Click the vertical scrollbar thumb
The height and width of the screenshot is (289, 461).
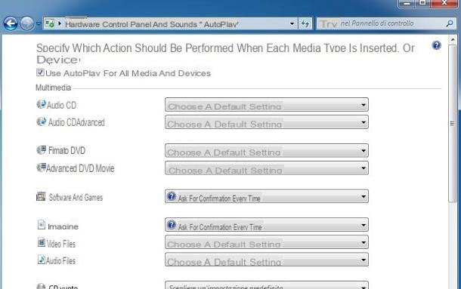452,123
